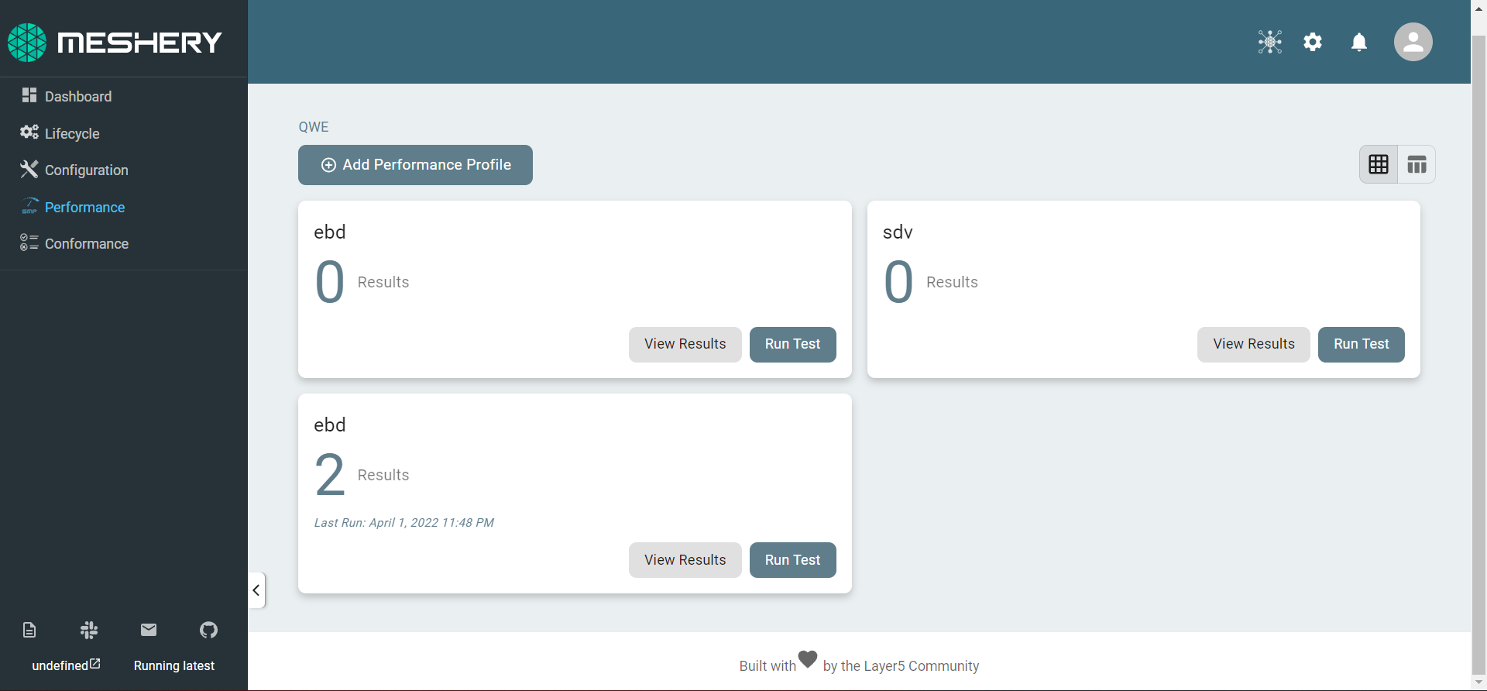View Results for first ebd profile

(685, 344)
